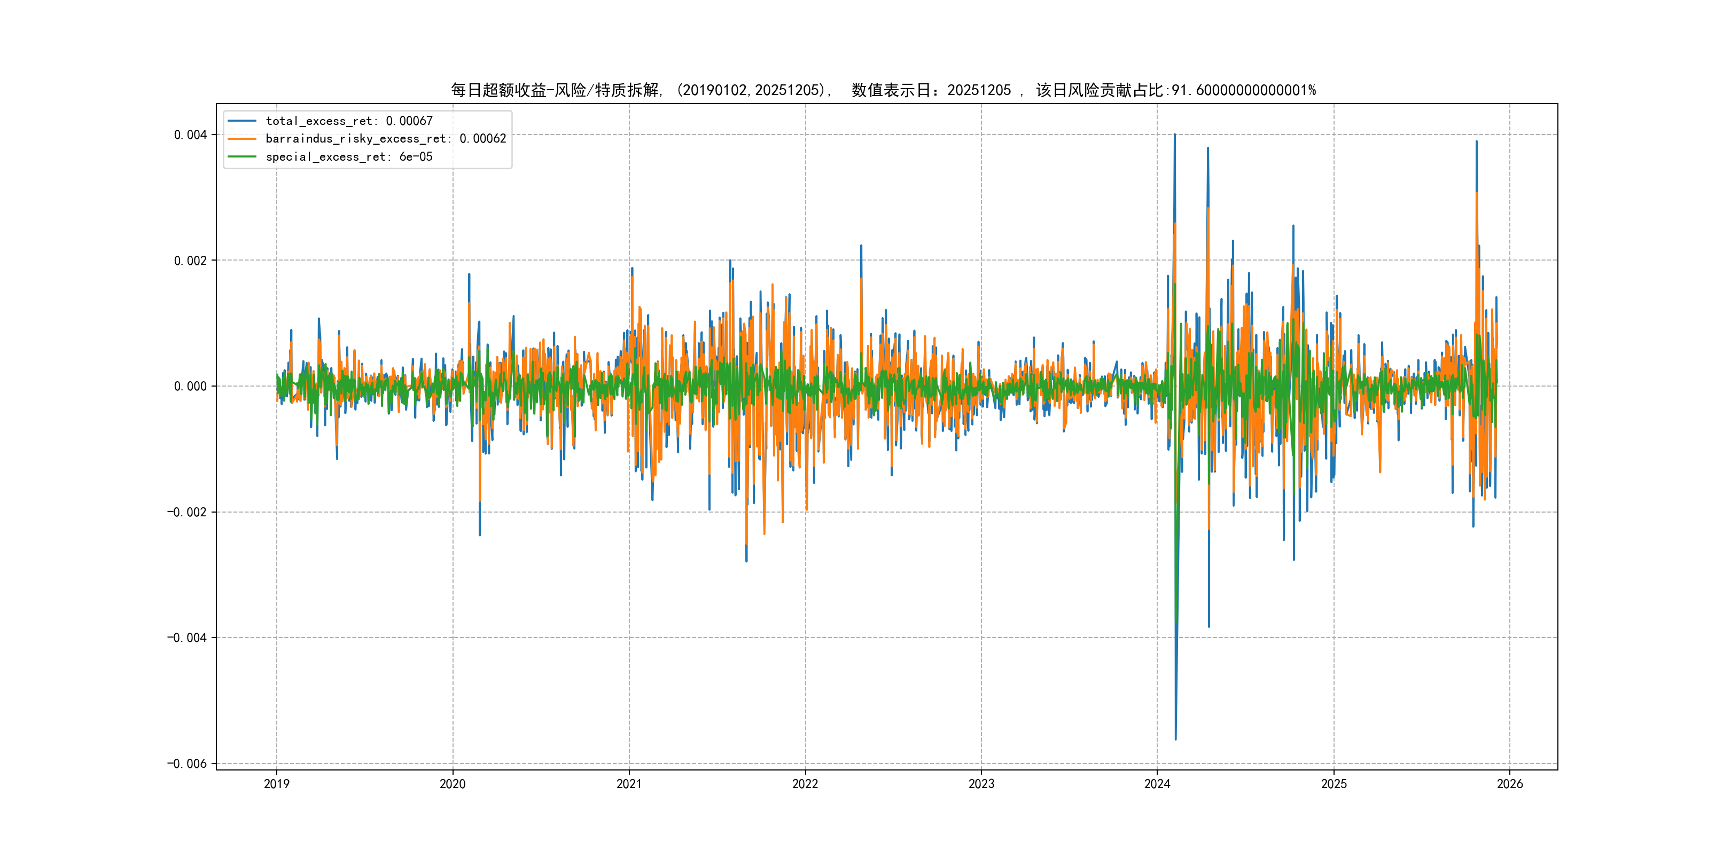Click the 2026 x-axis tick label
This screenshot has width=1731, height=865.
coord(1510,784)
